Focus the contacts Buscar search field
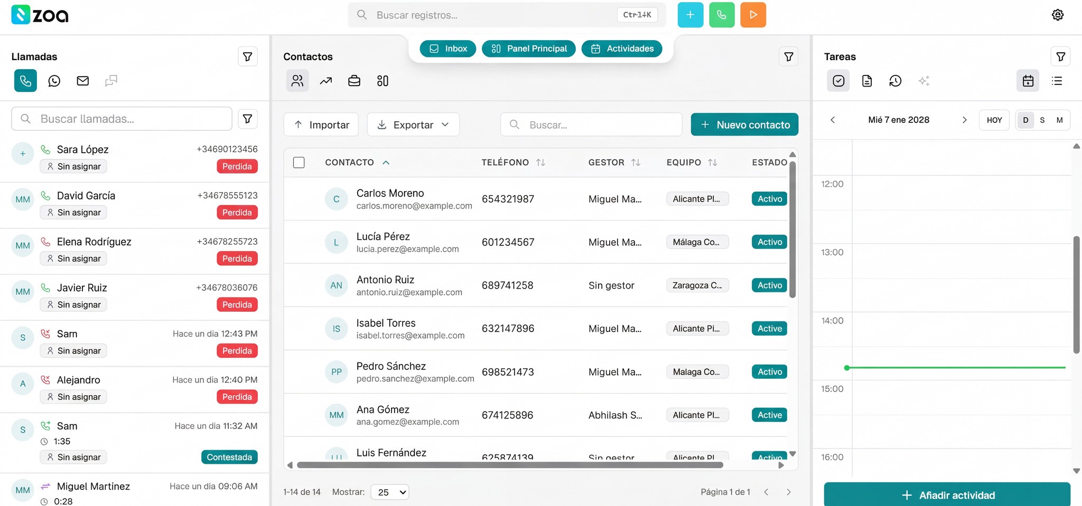 point(591,125)
